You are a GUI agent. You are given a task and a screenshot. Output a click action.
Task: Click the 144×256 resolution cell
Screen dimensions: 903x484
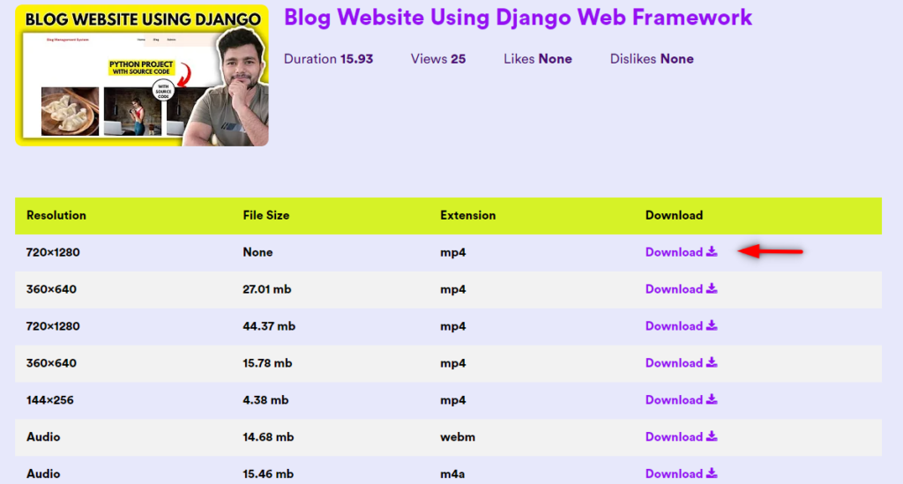[x=50, y=399]
